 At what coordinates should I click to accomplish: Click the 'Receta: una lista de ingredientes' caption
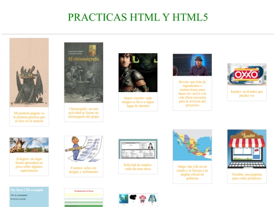[192, 94]
